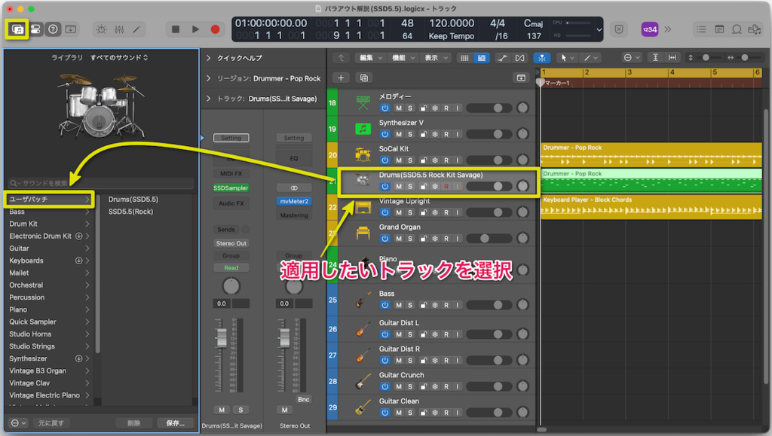The width and height of the screenshot is (772, 436).
Task: Select the Drums(SSD5.5) patch
Action: (x=133, y=200)
